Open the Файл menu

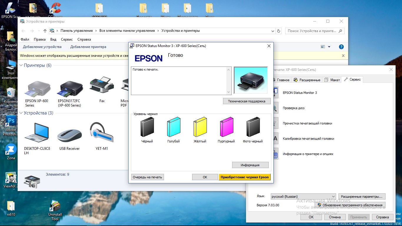[x=25, y=39]
